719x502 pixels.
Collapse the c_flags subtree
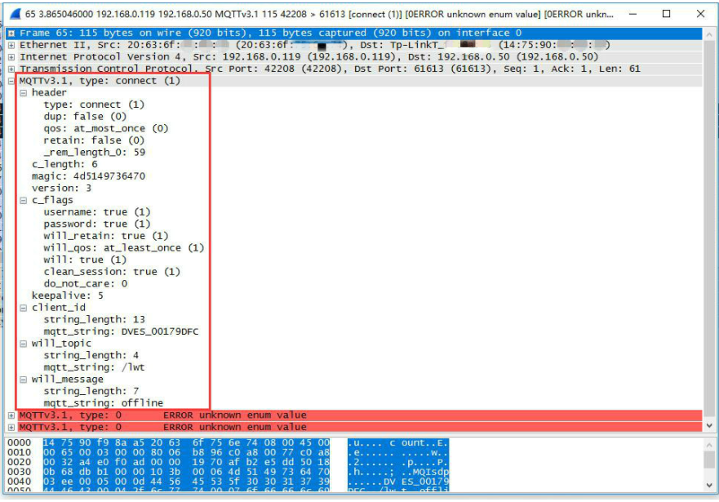(24, 200)
